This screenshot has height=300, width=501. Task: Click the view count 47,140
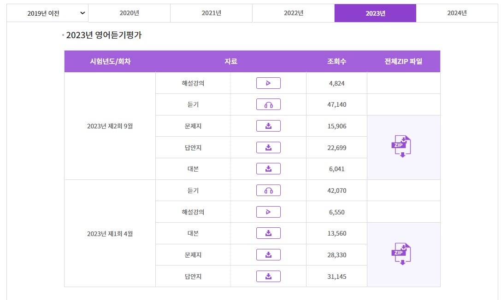point(337,104)
